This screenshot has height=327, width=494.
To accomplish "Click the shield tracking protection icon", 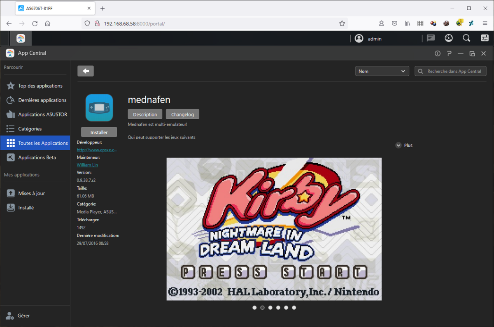I will [87, 23].
